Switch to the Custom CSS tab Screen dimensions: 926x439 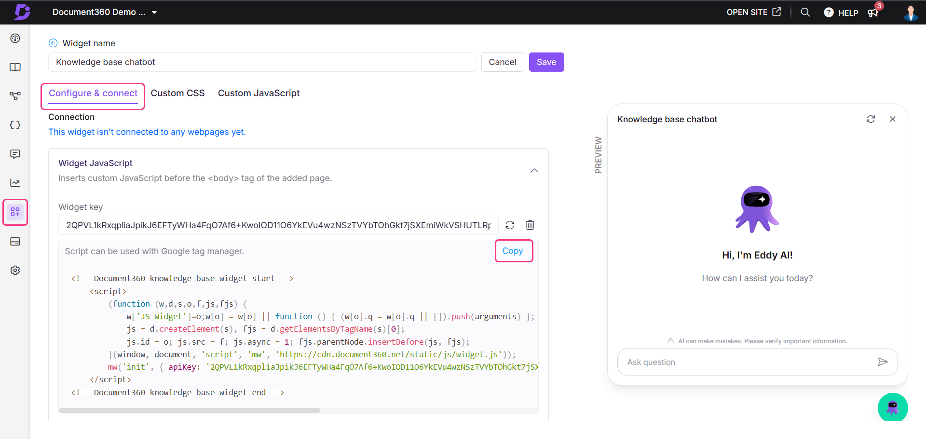click(177, 93)
